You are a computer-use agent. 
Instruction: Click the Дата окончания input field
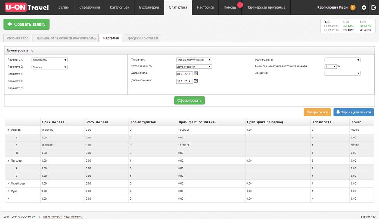pyautogui.click(x=185, y=81)
